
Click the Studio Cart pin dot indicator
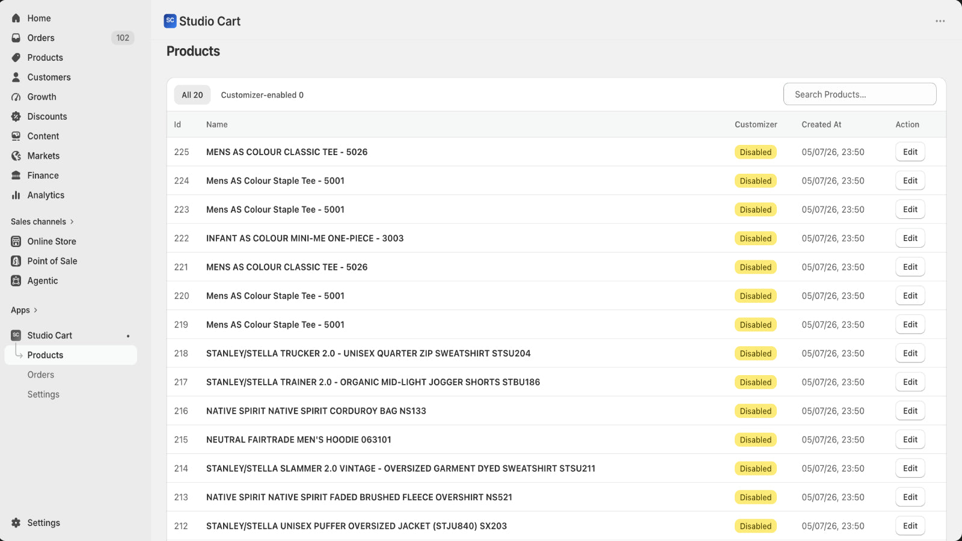click(128, 336)
